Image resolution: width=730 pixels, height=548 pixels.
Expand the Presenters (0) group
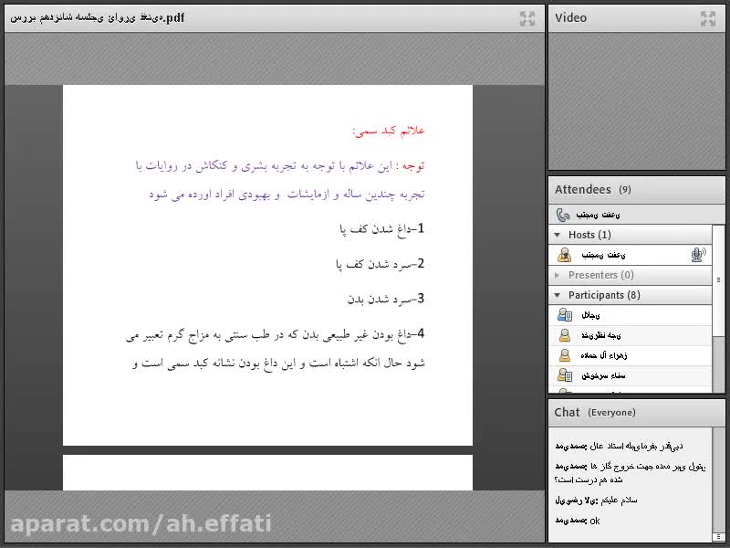pyautogui.click(x=558, y=275)
